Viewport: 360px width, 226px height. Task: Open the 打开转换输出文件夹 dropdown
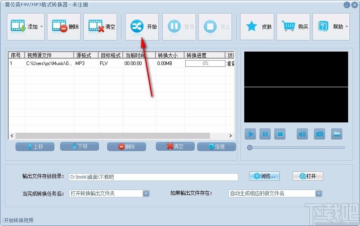click(x=109, y=193)
